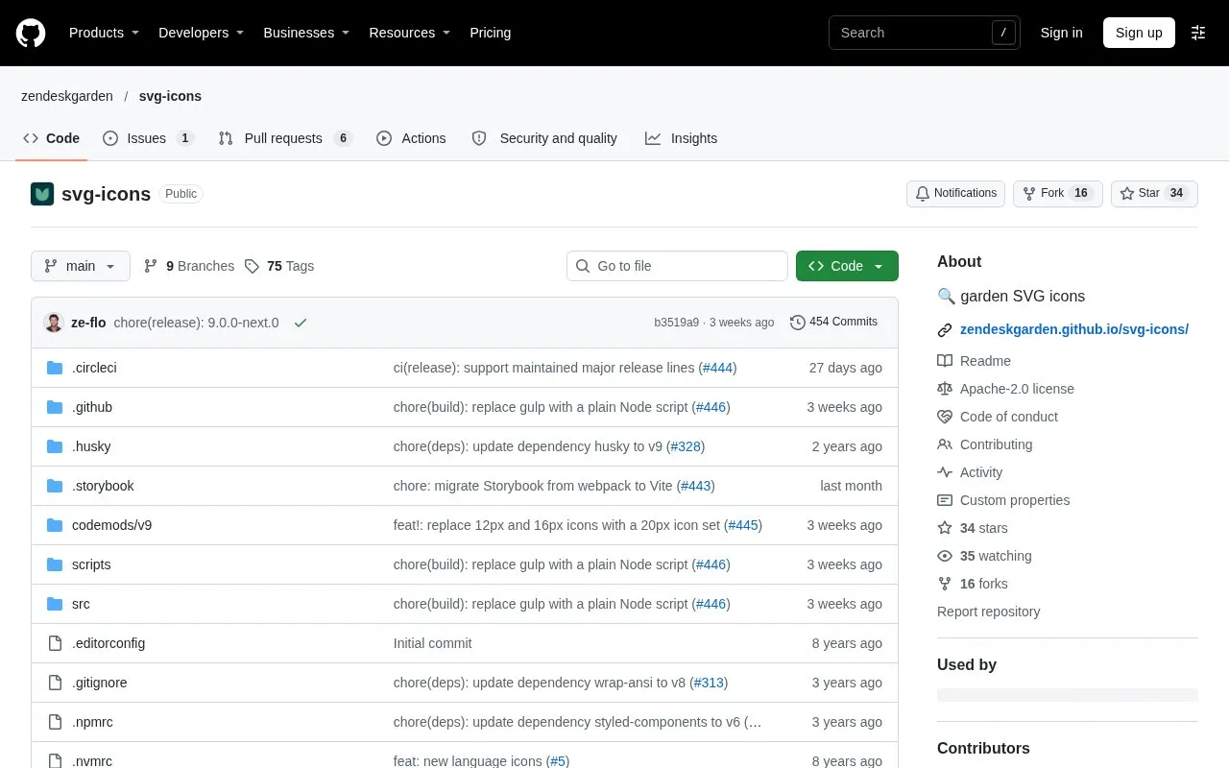
Task: Open the Products dropdown menu
Action: pos(104,33)
